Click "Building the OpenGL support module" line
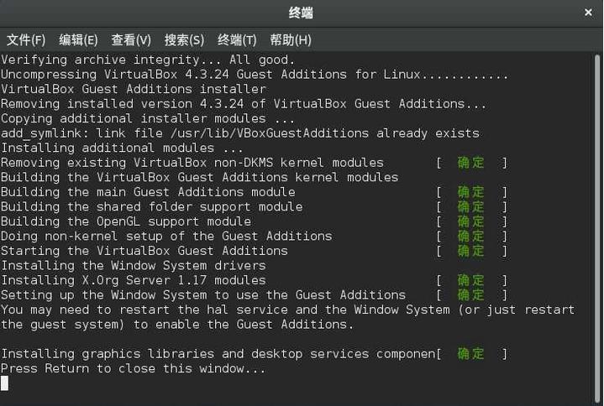This screenshot has height=406, width=604. click(126, 221)
